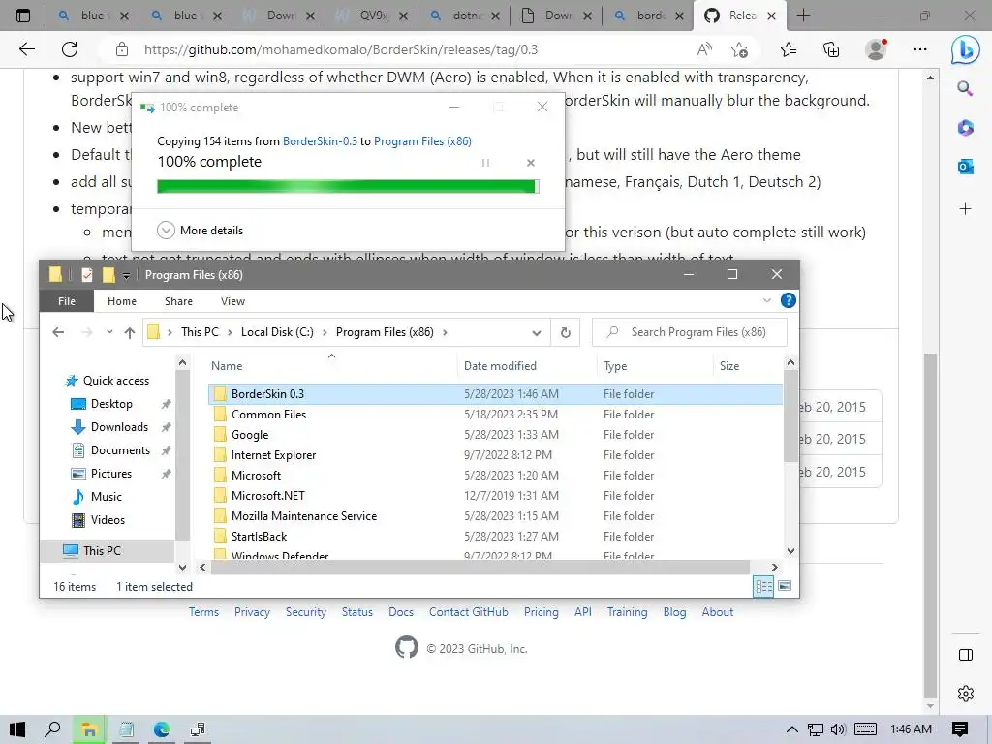Expand More details in copy dialog
The image size is (992, 744).
[200, 231]
